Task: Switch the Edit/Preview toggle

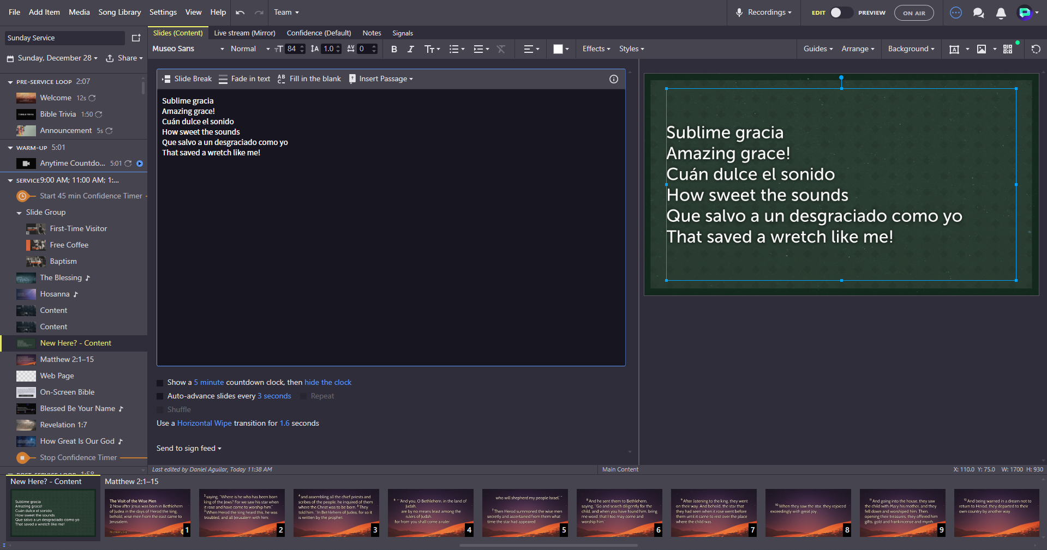Action: [841, 13]
